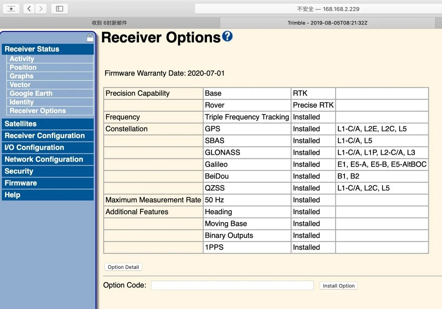The width and height of the screenshot is (442, 309).
Task: Open the Graphs page
Action: point(50,76)
